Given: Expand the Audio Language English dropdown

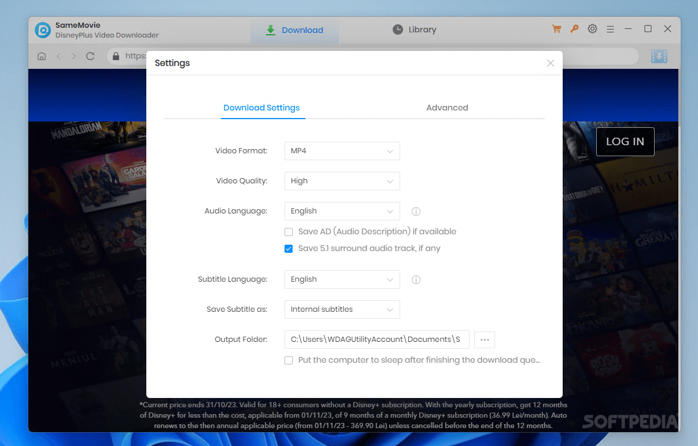Looking at the screenshot, I should click(x=342, y=211).
